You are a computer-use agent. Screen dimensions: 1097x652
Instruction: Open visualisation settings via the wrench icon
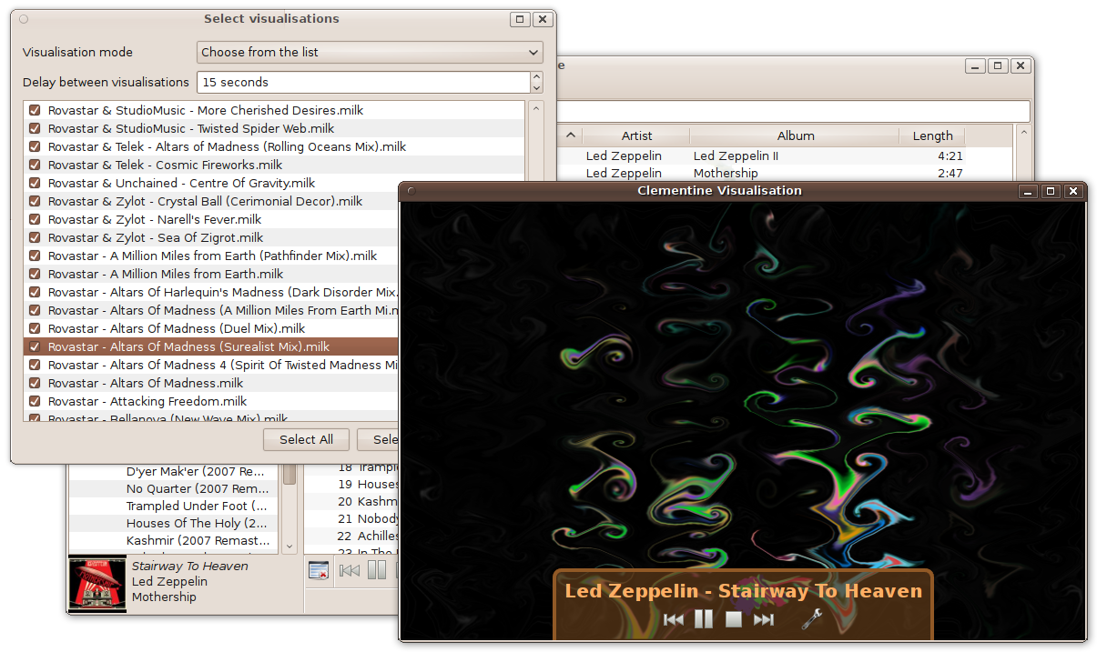812,618
